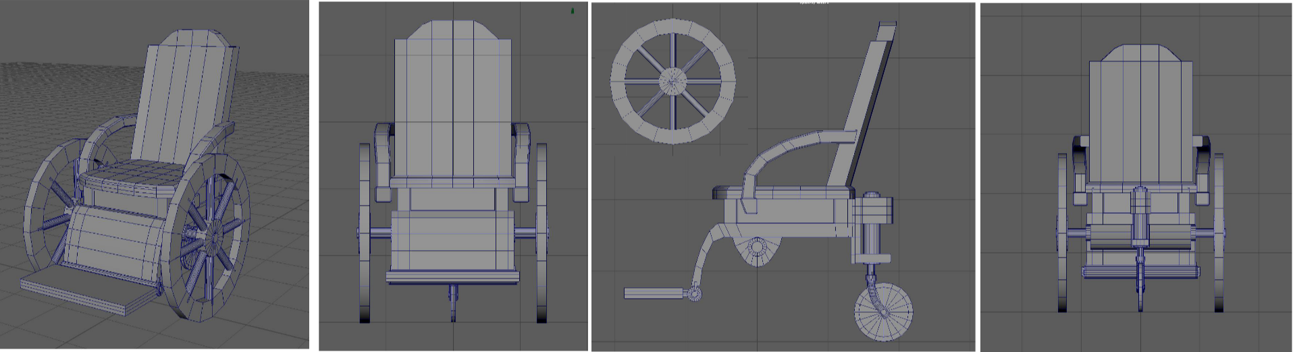This screenshot has height=352, width=1295.
Task: Click the hub center of the detached wheel
Action: (x=672, y=82)
